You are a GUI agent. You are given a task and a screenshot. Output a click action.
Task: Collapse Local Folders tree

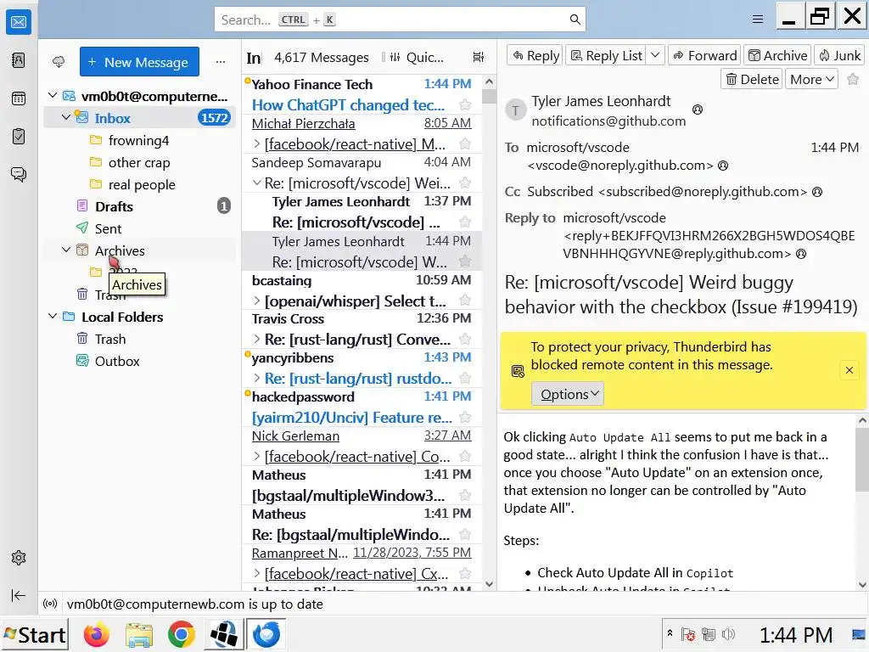pyautogui.click(x=53, y=316)
